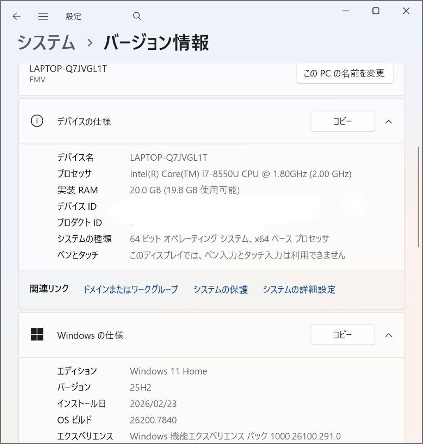Viewport: 423px width, 444px height.
Task: Click the info icon beside デバイスの仕様
Action: pos(37,121)
